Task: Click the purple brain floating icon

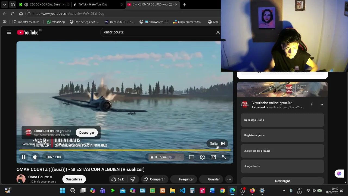Action: coord(339,173)
